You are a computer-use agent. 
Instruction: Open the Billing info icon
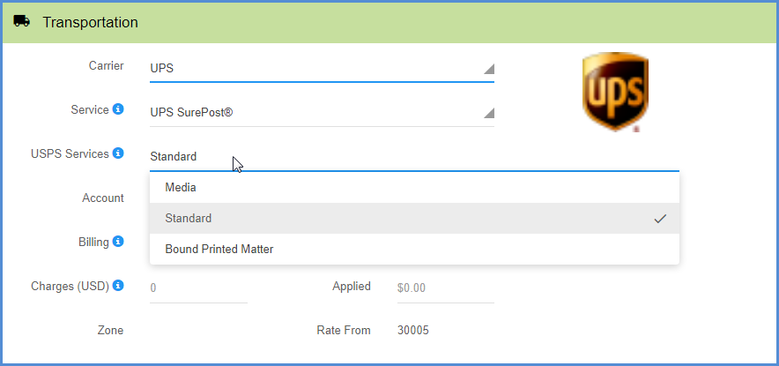pyautogui.click(x=118, y=242)
